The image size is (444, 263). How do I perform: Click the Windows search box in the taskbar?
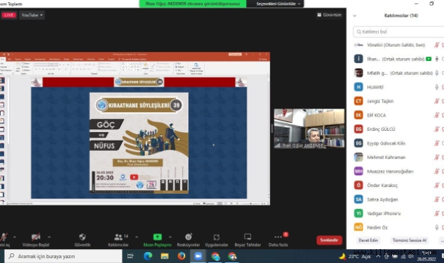(x=63, y=256)
